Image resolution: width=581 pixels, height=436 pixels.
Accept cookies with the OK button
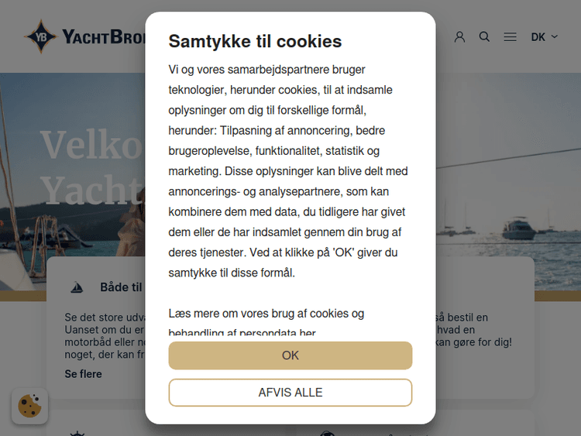click(x=290, y=355)
